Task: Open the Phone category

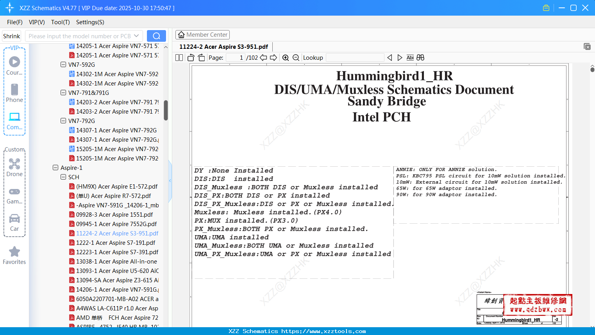Action: click(14, 93)
